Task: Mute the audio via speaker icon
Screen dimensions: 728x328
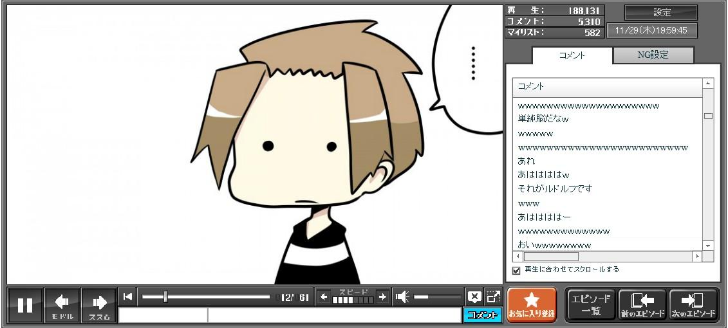Action: (402, 296)
